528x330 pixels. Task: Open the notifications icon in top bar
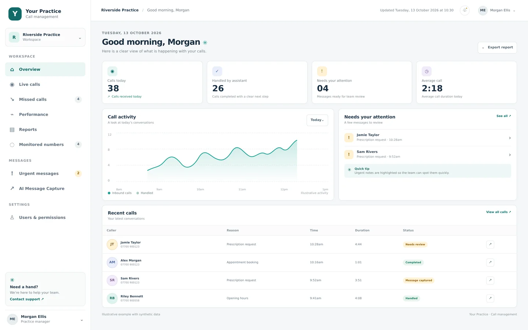pos(465,10)
